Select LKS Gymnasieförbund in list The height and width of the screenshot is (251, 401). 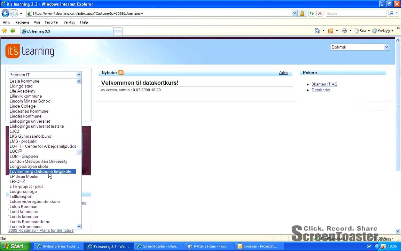tap(42, 136)
